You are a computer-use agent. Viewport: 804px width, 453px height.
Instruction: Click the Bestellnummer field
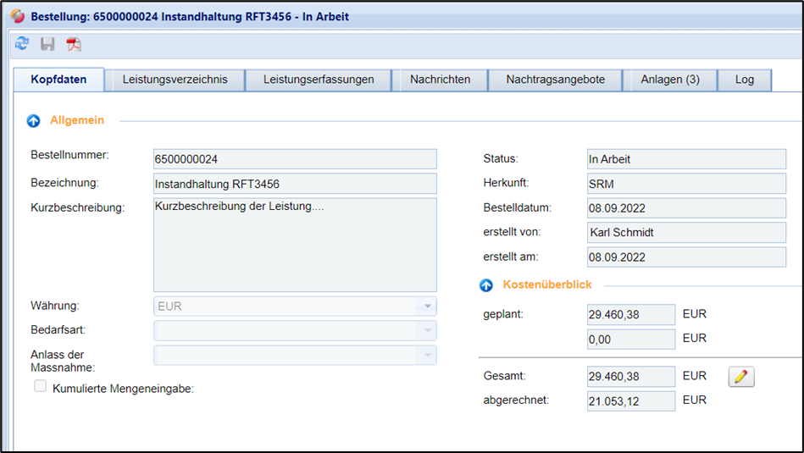pyautogui.click(x=294, y=159)
